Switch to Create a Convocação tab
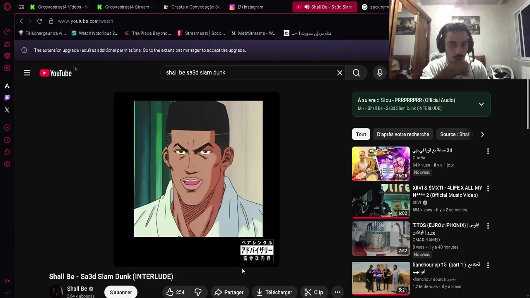Viewport: 530px width, 298px height. pos(192,7)
